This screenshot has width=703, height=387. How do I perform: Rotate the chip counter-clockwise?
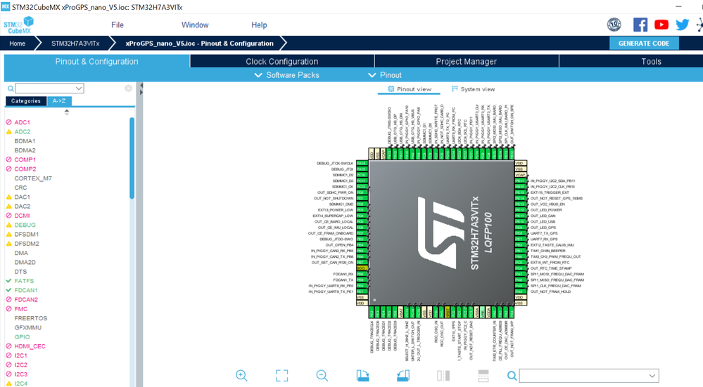[x=403, y=375]
